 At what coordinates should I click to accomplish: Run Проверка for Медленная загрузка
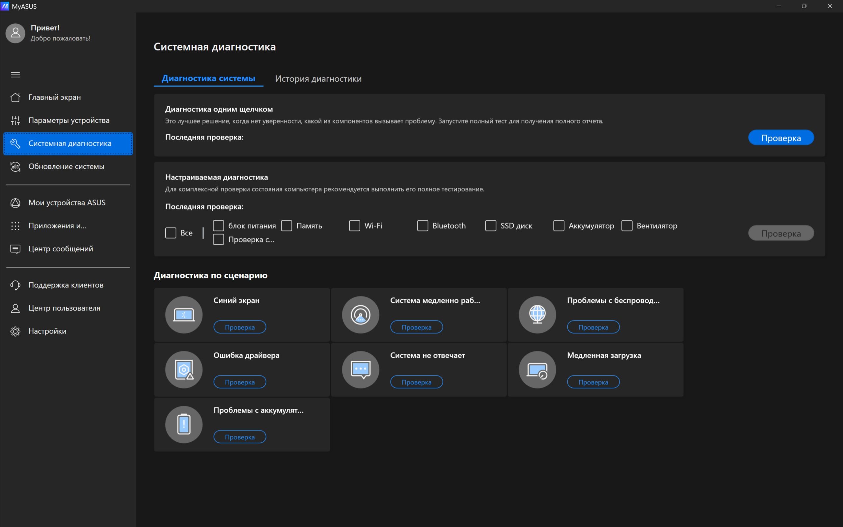pos(593,382)
